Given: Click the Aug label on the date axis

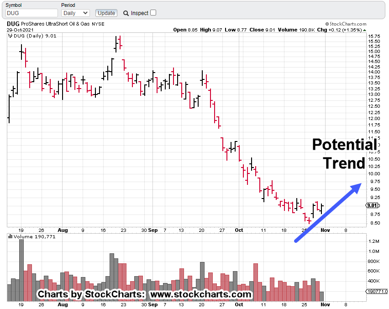Looking at the screenshot, I should (62, 230).
